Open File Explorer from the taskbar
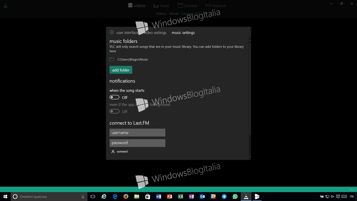The width and height of the screenshot is (357, 201). tap(137, 197)
